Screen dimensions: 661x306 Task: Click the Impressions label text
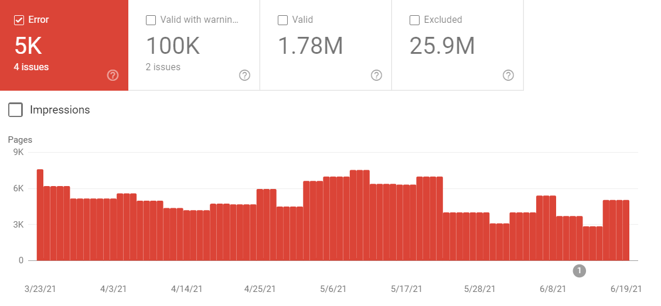tap(60, 110)
